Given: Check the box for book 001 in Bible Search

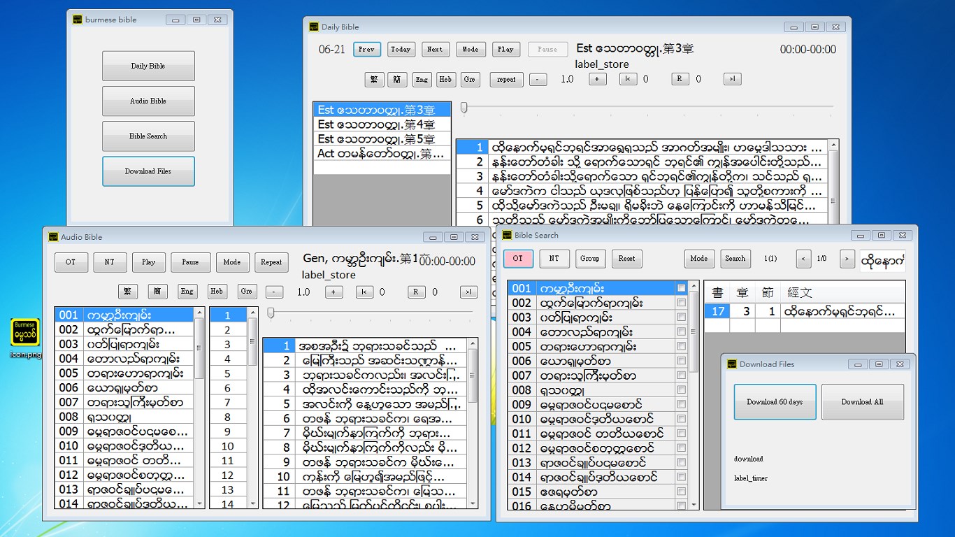Looking at the screenshot, I should click(x=681, y=288).
